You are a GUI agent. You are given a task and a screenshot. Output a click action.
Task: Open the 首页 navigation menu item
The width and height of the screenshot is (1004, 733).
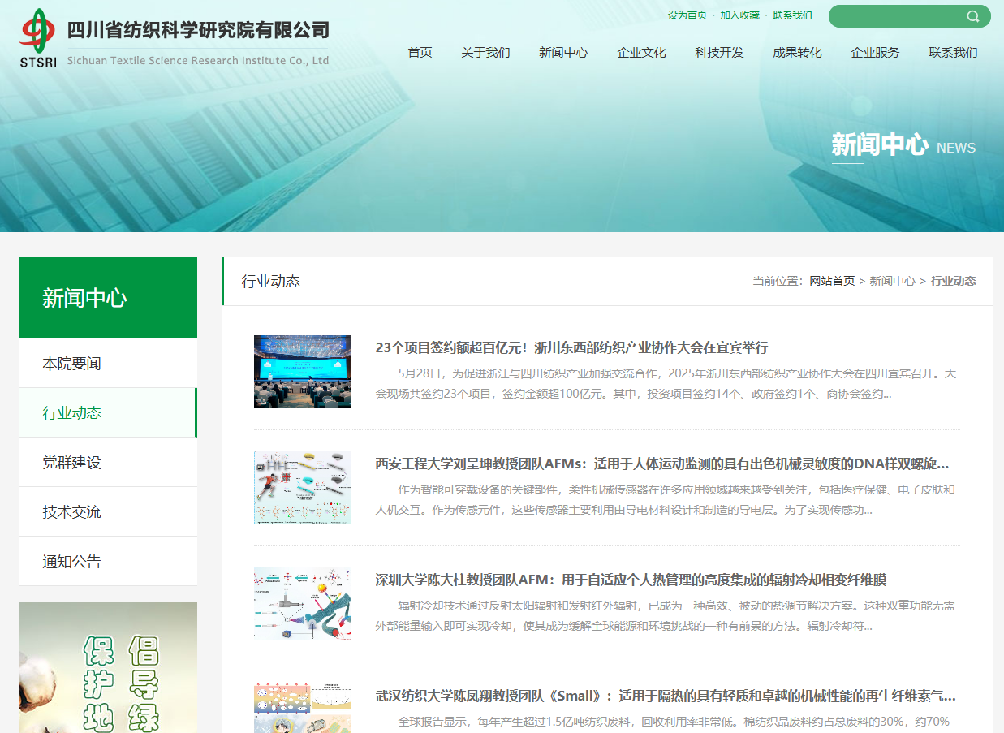click(420, 53)
